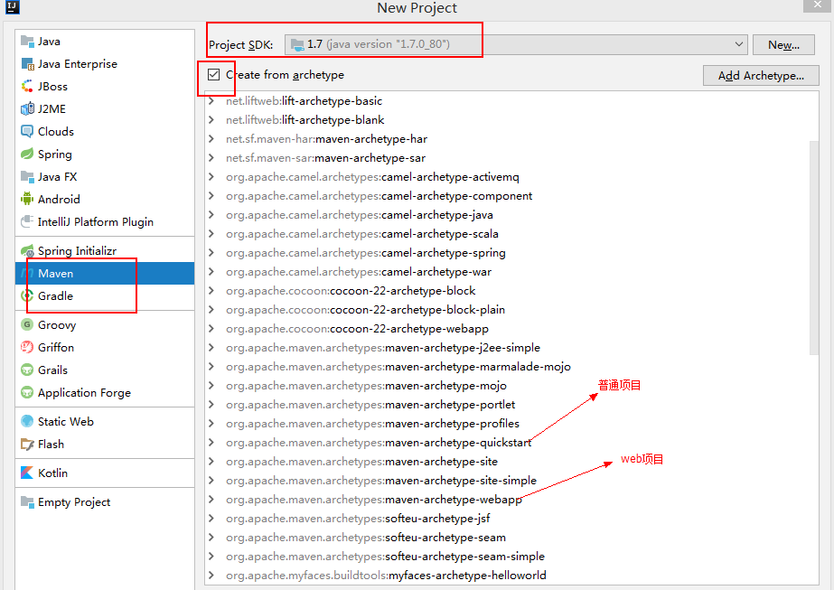Click the Maven icon in sidebar
Image resolution: width=834 pixels, height=590 pixels.
(27, 274)
